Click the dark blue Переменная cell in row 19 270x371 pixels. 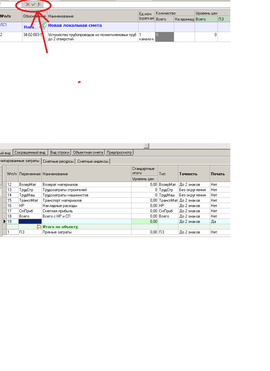(30, 222)
